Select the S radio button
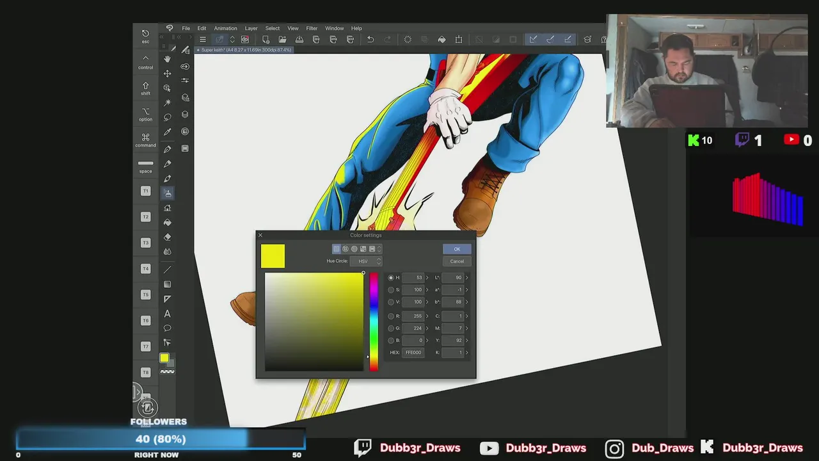This screenshot has width=819, height=461. [391, 290]
